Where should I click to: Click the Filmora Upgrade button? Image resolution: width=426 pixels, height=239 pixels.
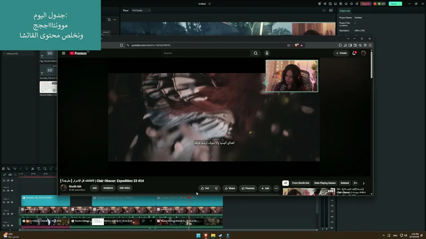tap(366, 4)
